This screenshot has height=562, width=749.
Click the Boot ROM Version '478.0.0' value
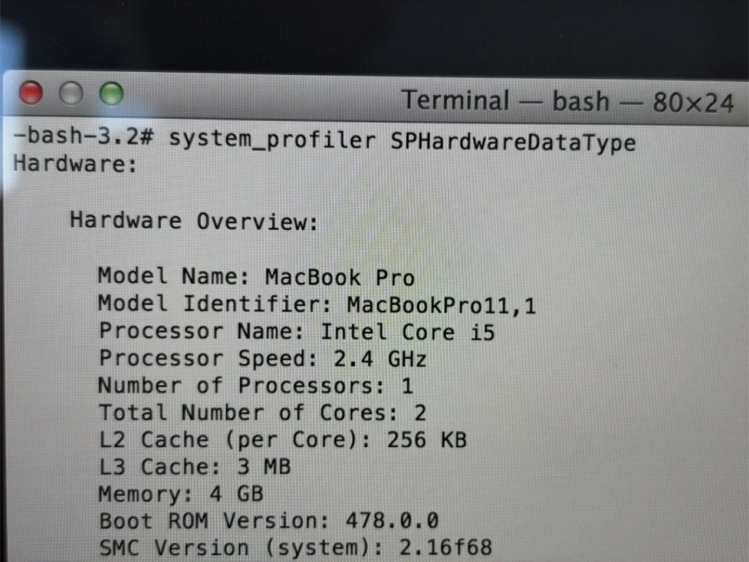(x=392, y=520)
